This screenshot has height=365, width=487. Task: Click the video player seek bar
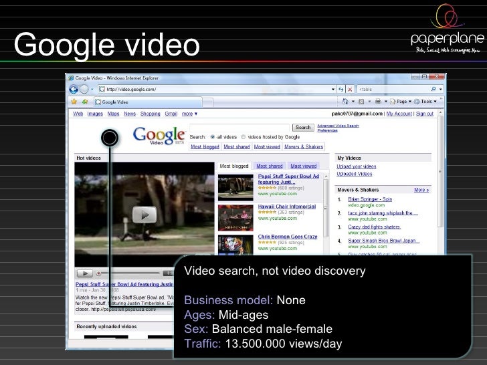point(130,273)
